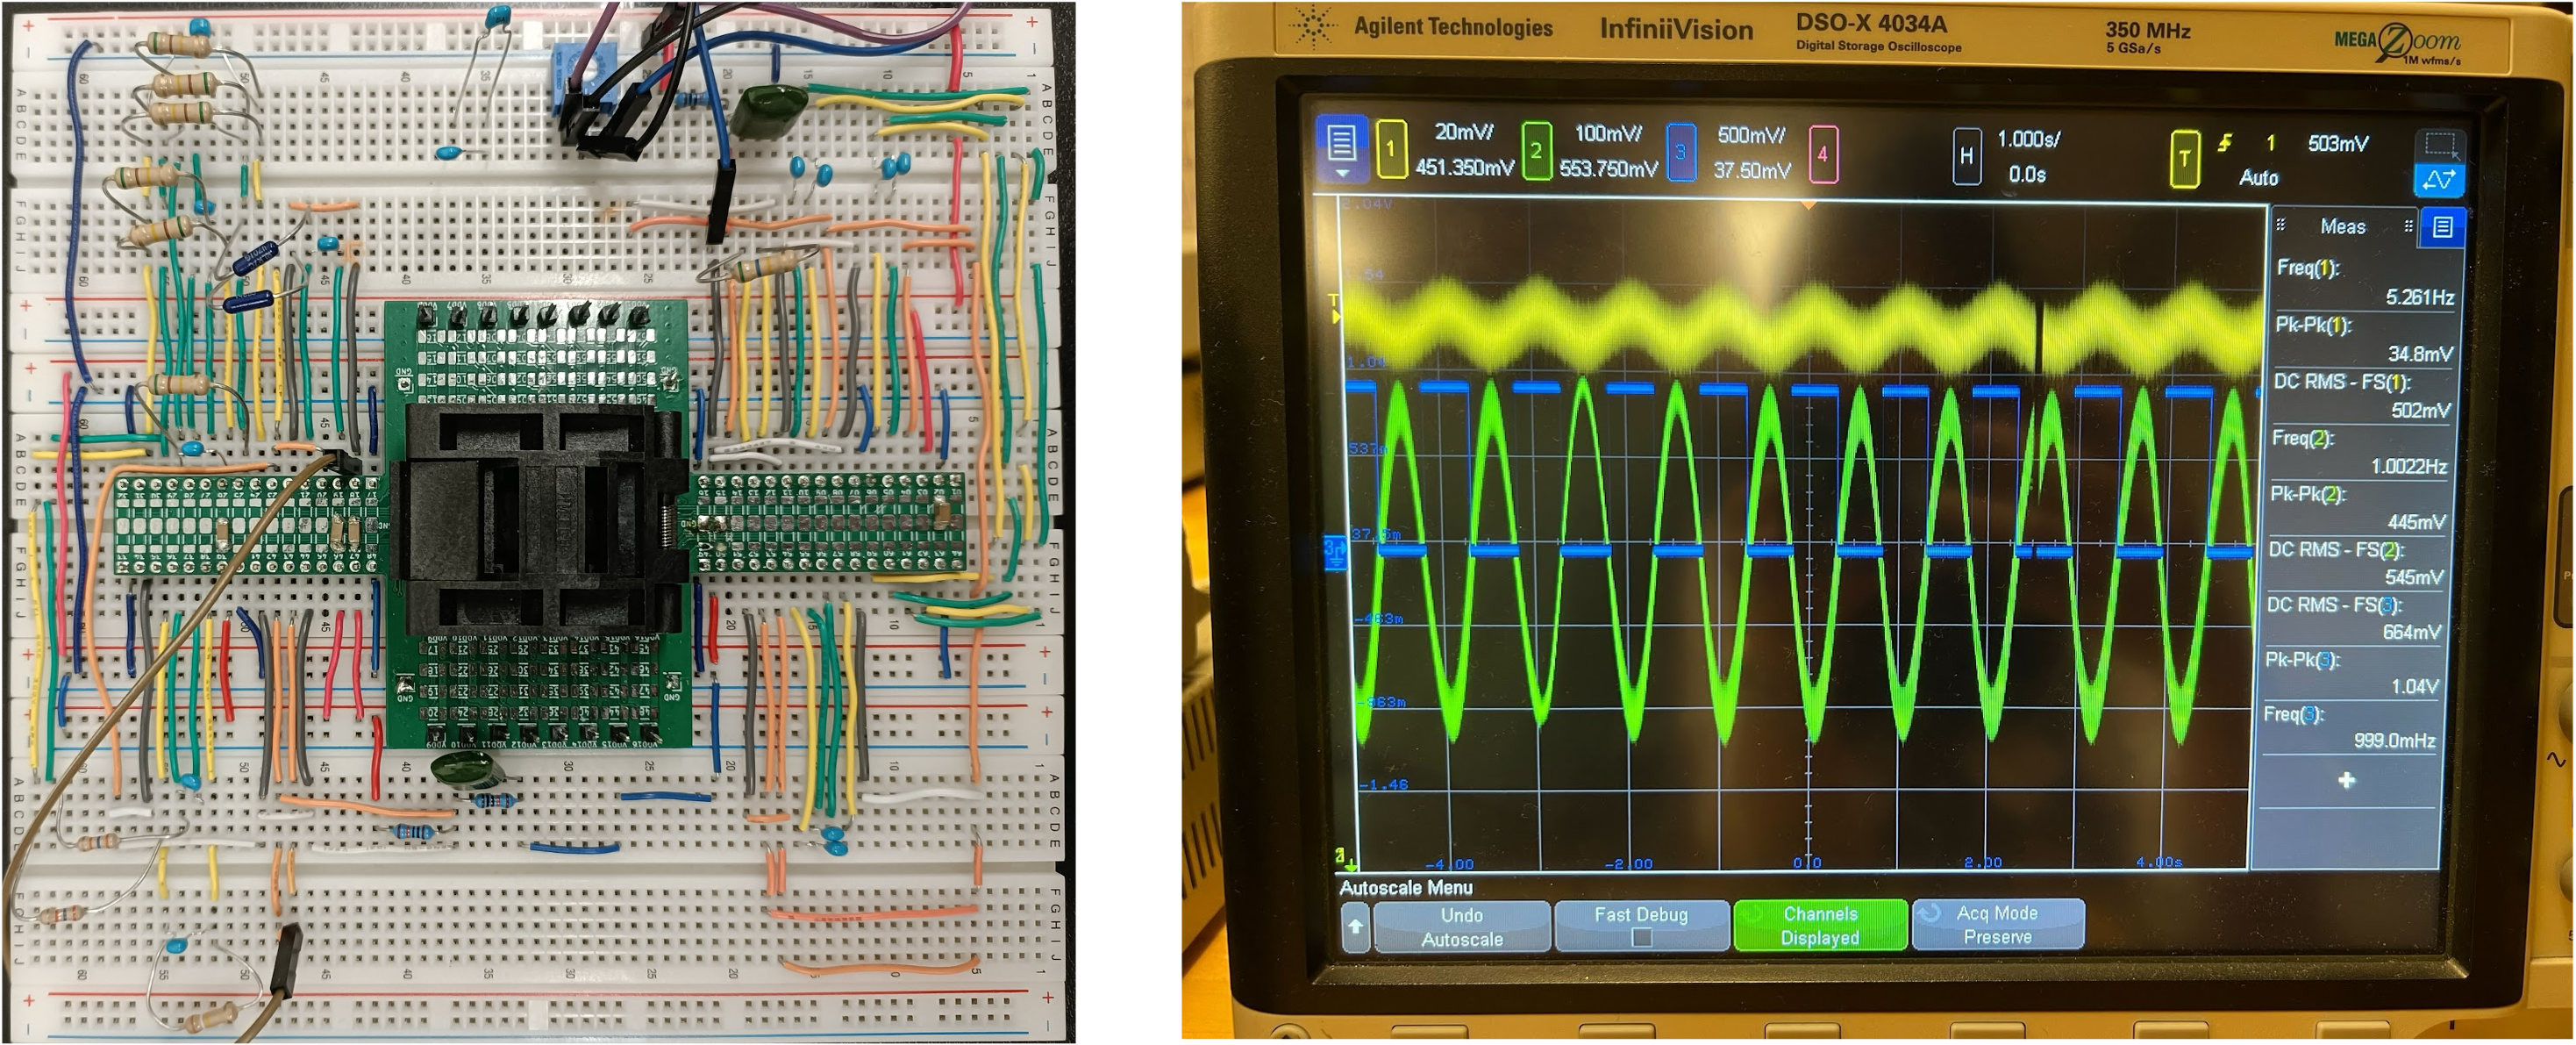Tap channel 1 offset 451.350mV value

click(1464, 167)
